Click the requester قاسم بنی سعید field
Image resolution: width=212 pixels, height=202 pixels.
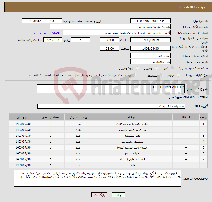click(x=117, y=33)
